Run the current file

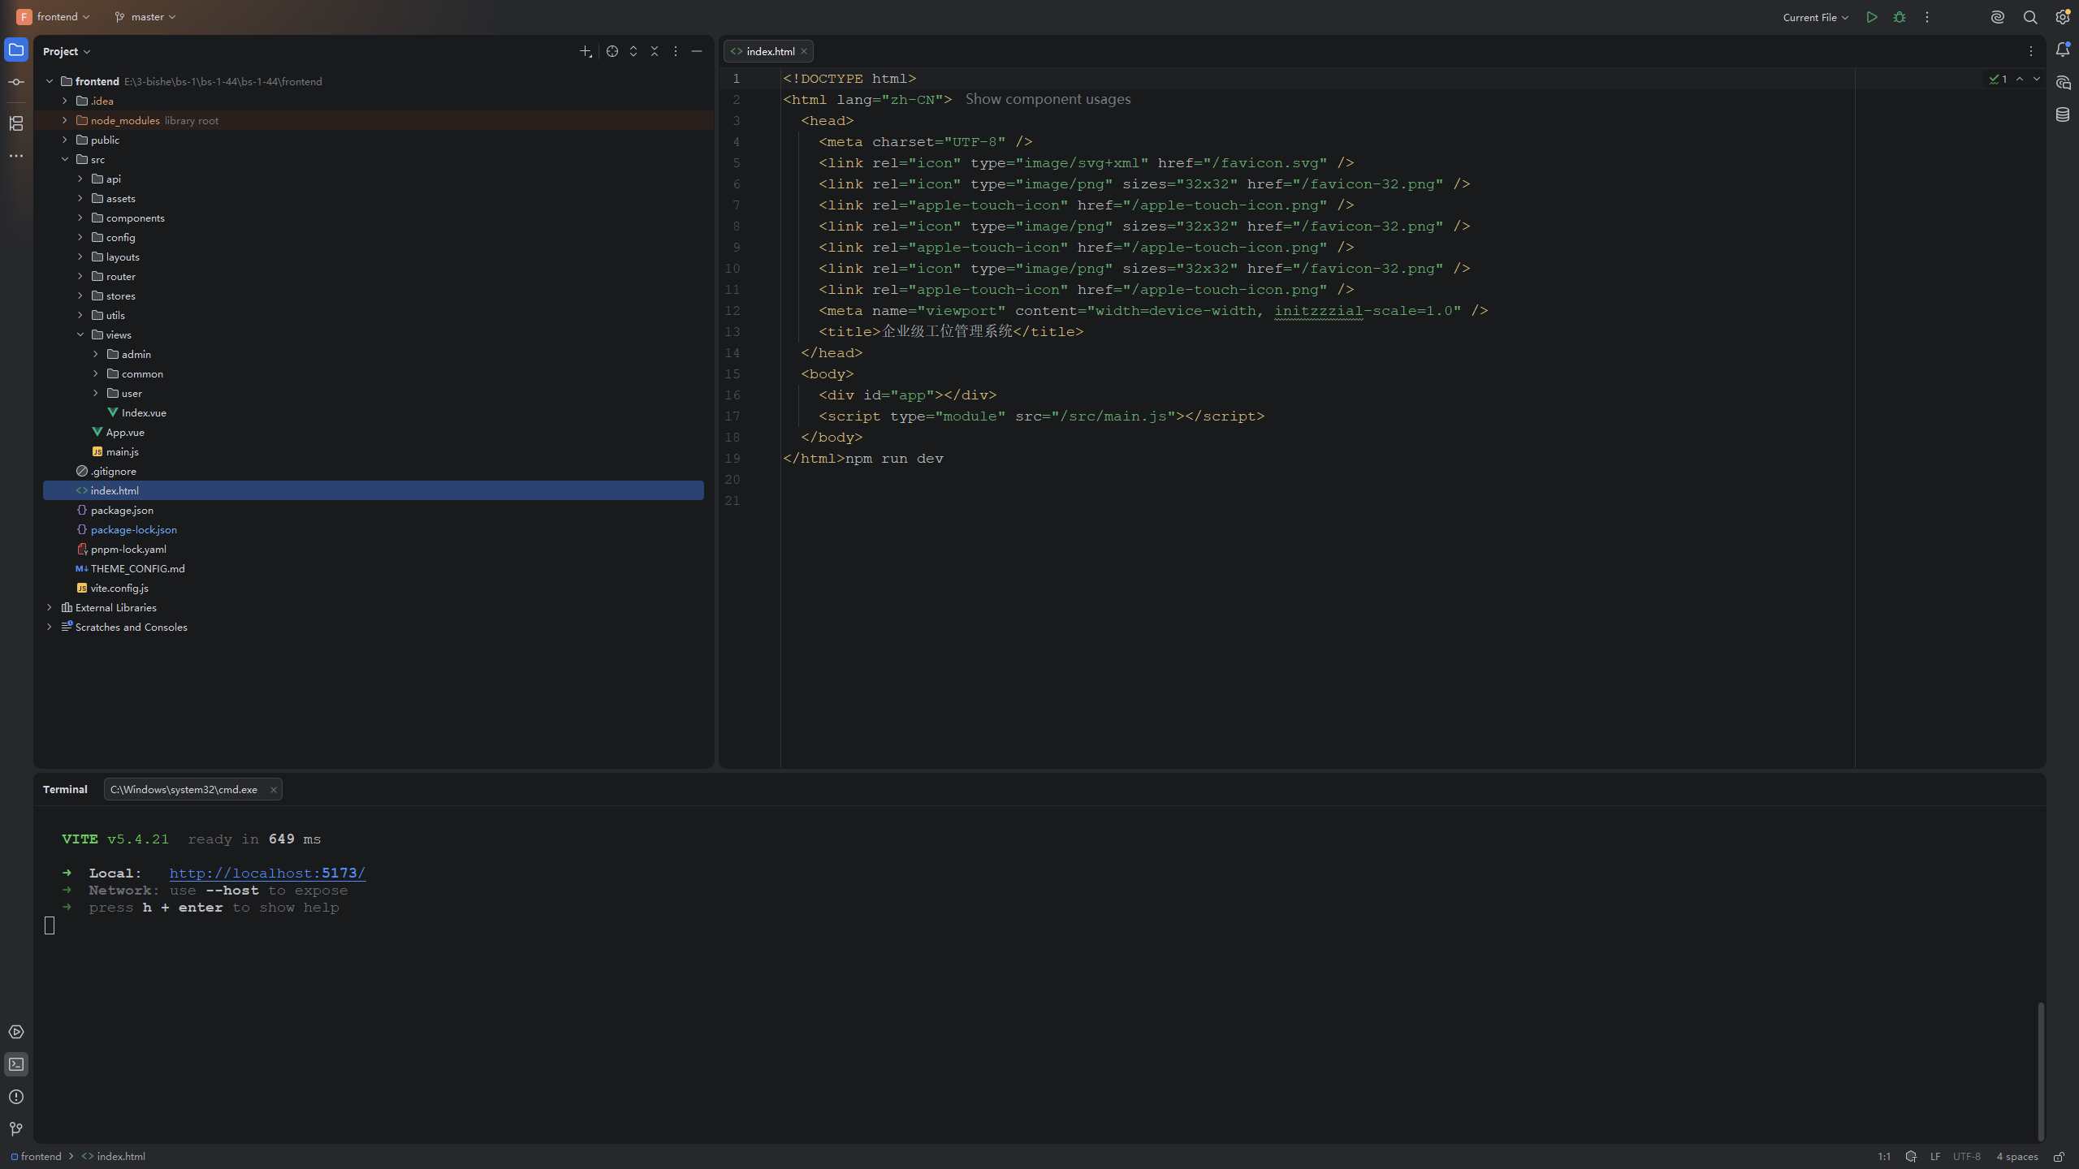tap(1872, 17)
